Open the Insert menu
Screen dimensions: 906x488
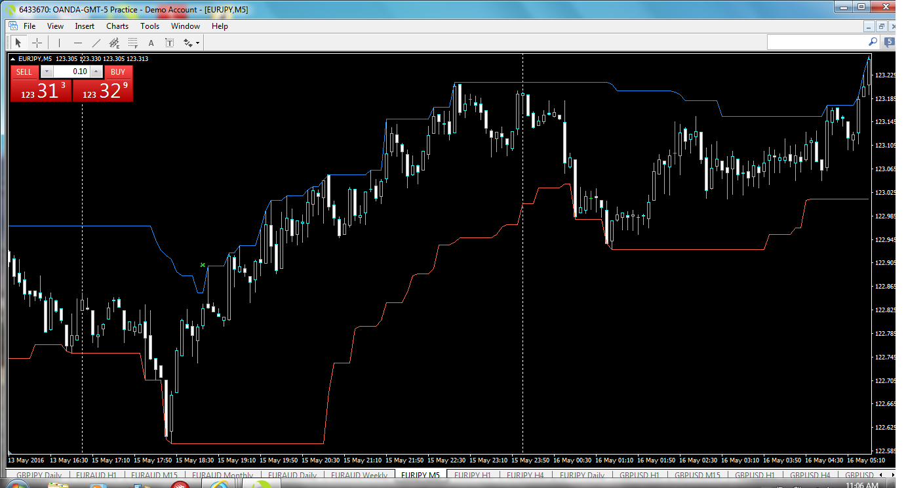tap(85, 26)
